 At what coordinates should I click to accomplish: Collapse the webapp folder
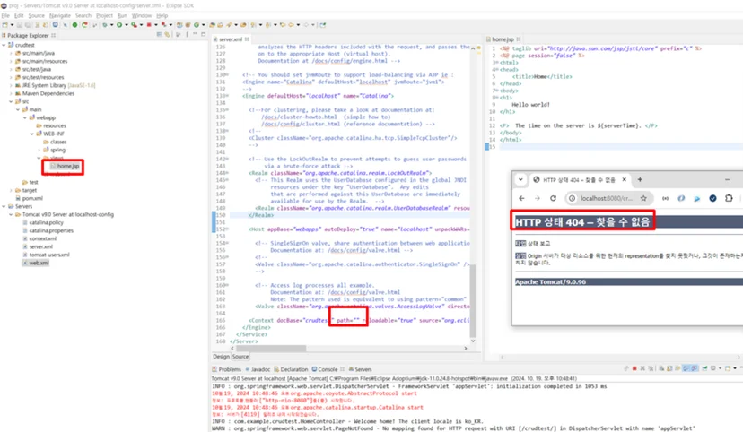[x=25, y=117]
